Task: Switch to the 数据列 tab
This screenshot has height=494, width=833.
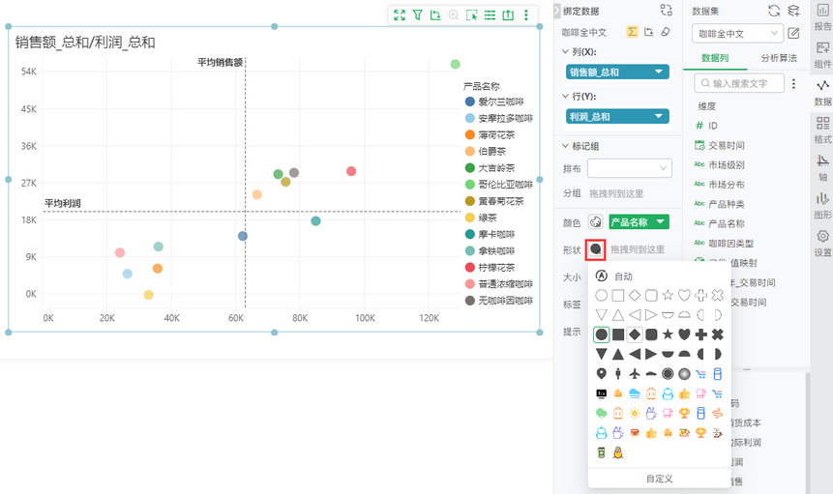Action: 715,58
